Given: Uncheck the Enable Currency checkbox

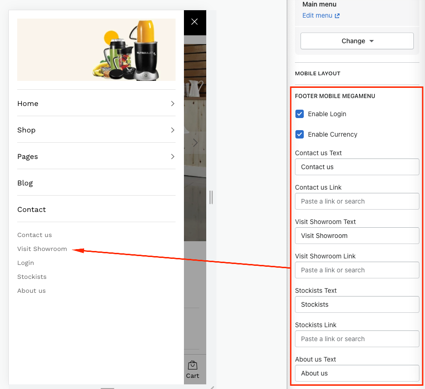Looking at the screenshot, I should (300, 134).
